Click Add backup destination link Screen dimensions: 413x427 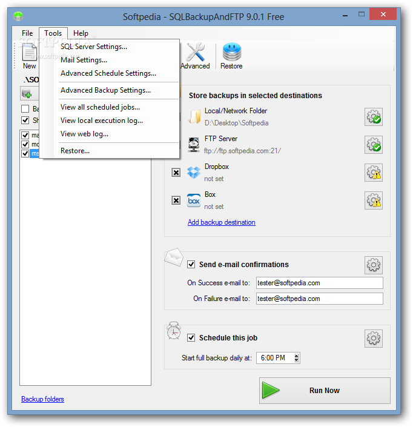(x=222, y=222)
